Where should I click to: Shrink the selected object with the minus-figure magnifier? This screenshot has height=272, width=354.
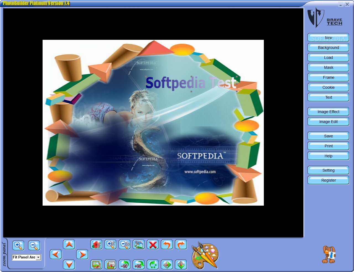(125, 245)
